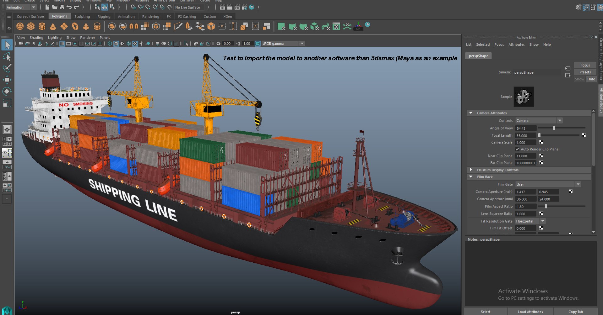Viewport: 603px width, 315px height.
Task: Open the viewport Panels menu
Action: (x=105, y=38)
